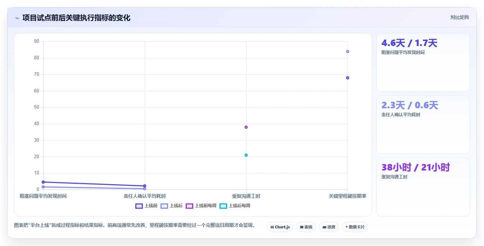Select the data point at 84 on 关键里程碑按期率
Image resolution: width=484 pixels, height=246 pixels.
click(348, 51)
